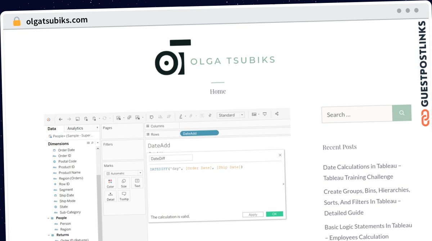Select the Person field under People
Viewport: 432px width, 241px height.
65,224
